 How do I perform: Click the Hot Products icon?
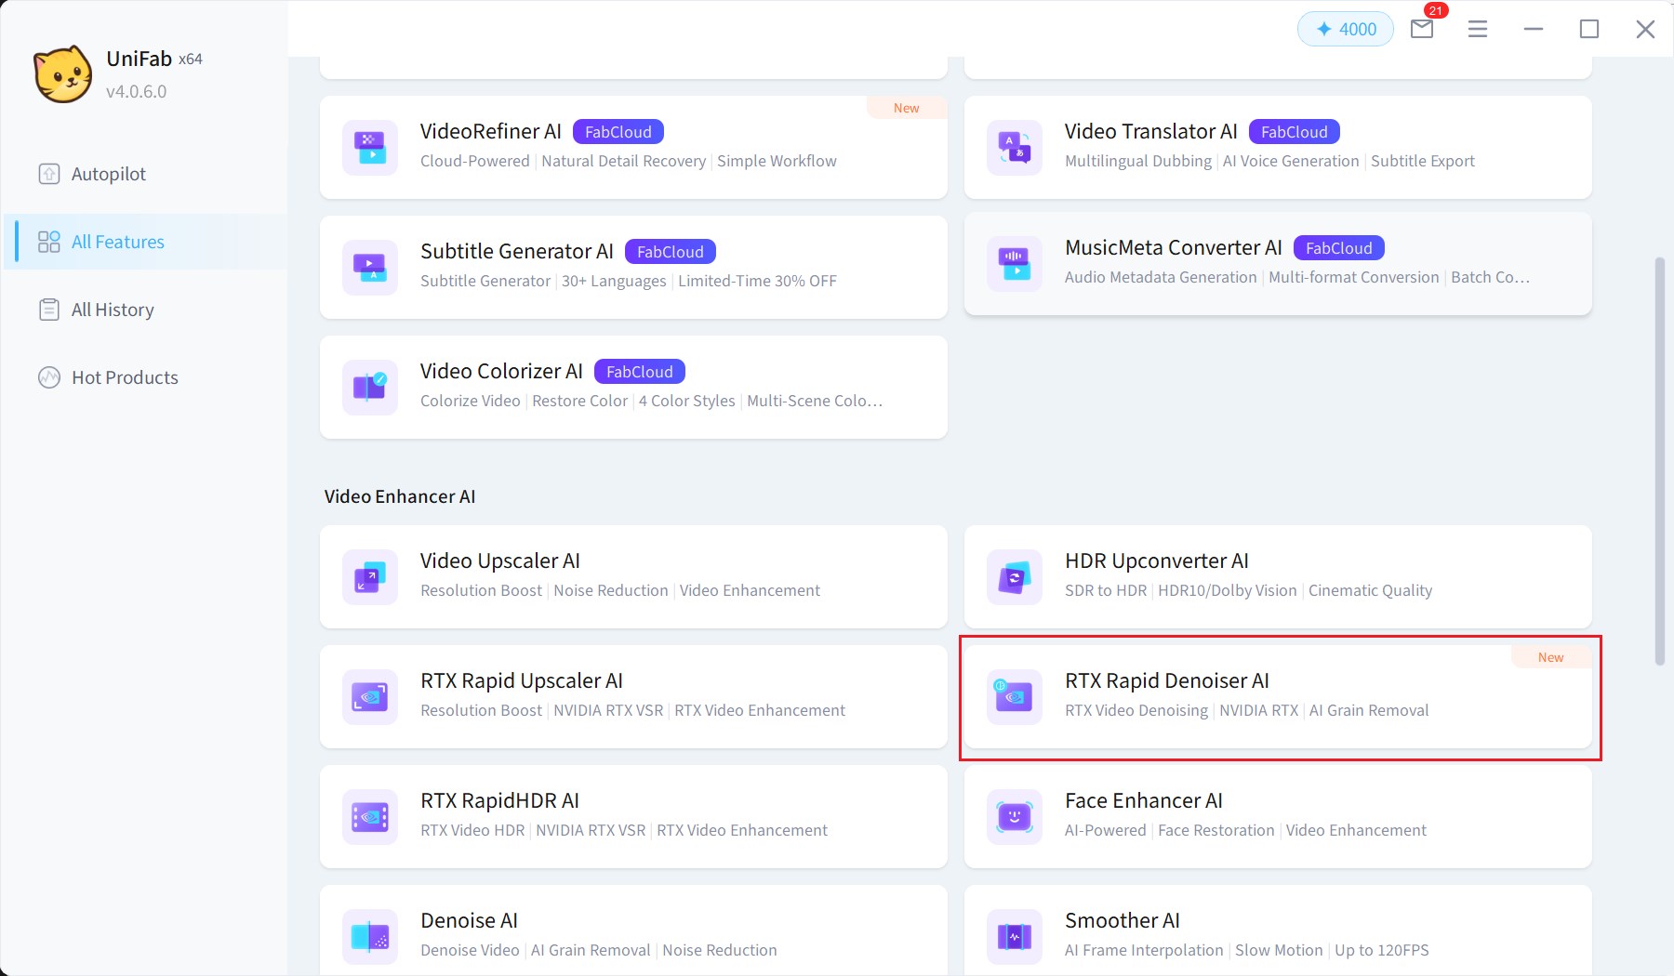pos(49,377)
